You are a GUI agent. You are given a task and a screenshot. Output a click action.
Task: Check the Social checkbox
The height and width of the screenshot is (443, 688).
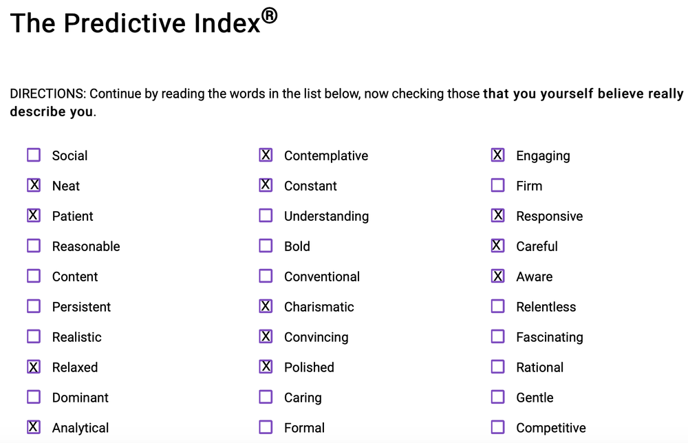point(34,155)
